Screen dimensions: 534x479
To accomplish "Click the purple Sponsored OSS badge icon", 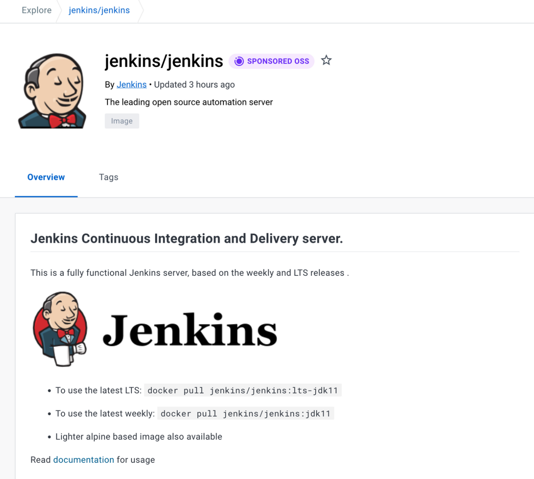I will pos(239,61).
